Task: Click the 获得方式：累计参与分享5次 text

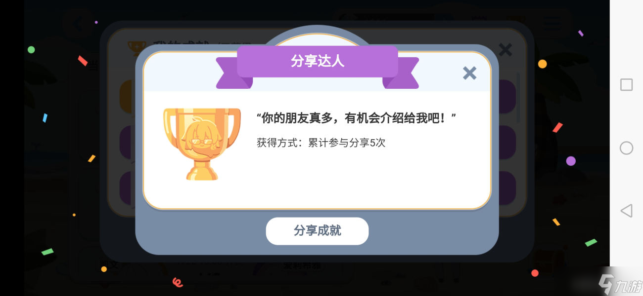Action: click(321, 143)
